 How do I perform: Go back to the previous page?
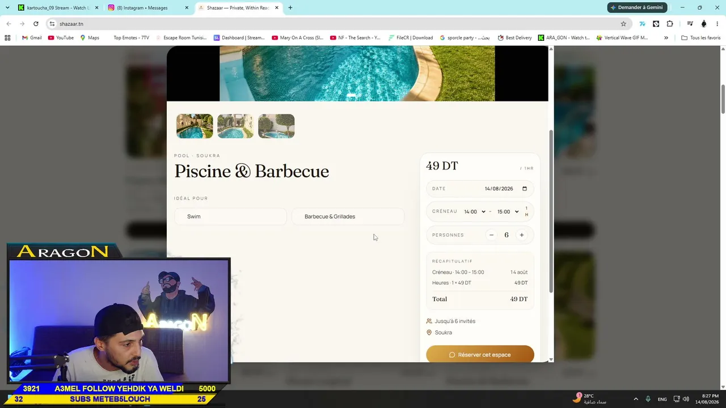click(x=9, y=24)
